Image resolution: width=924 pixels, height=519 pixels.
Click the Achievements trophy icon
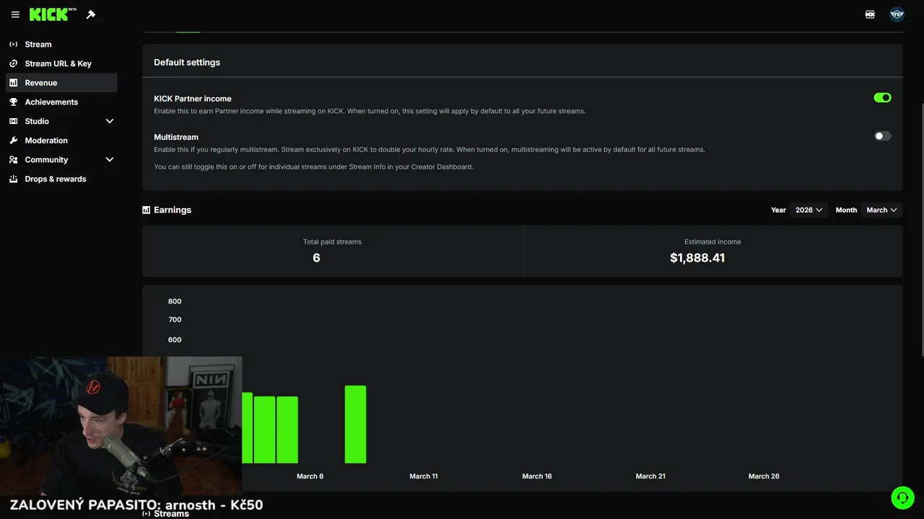pos(14,102)
